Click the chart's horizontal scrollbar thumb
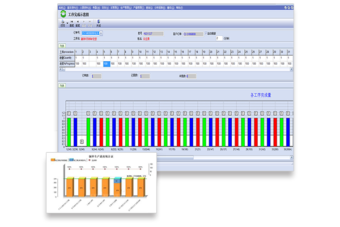Viewport: 340px width, 227px height. click(x=175, y=158)
